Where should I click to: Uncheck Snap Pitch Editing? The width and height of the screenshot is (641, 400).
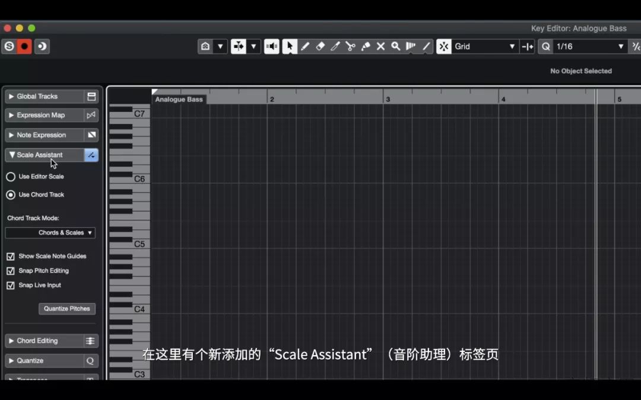click(11, 271)
